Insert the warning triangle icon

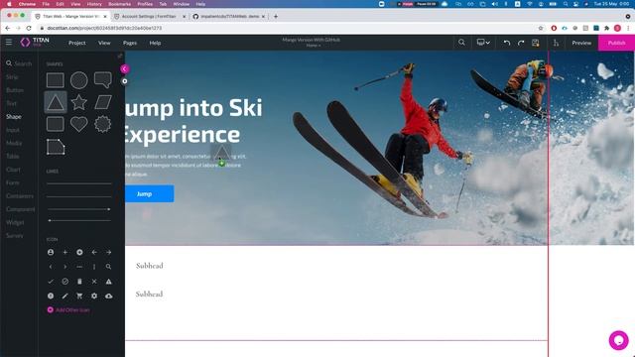click(x=108, y=282)
